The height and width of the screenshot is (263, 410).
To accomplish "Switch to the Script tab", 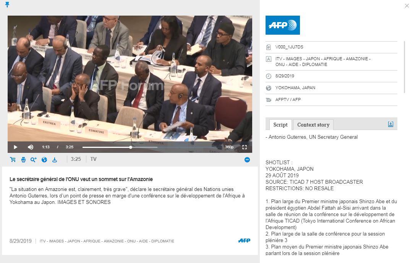I will 280,125.
